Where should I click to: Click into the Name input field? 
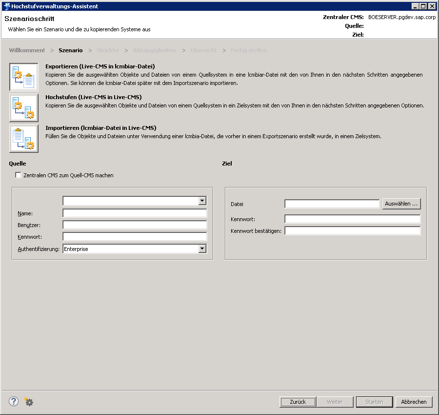pos(135,213)
